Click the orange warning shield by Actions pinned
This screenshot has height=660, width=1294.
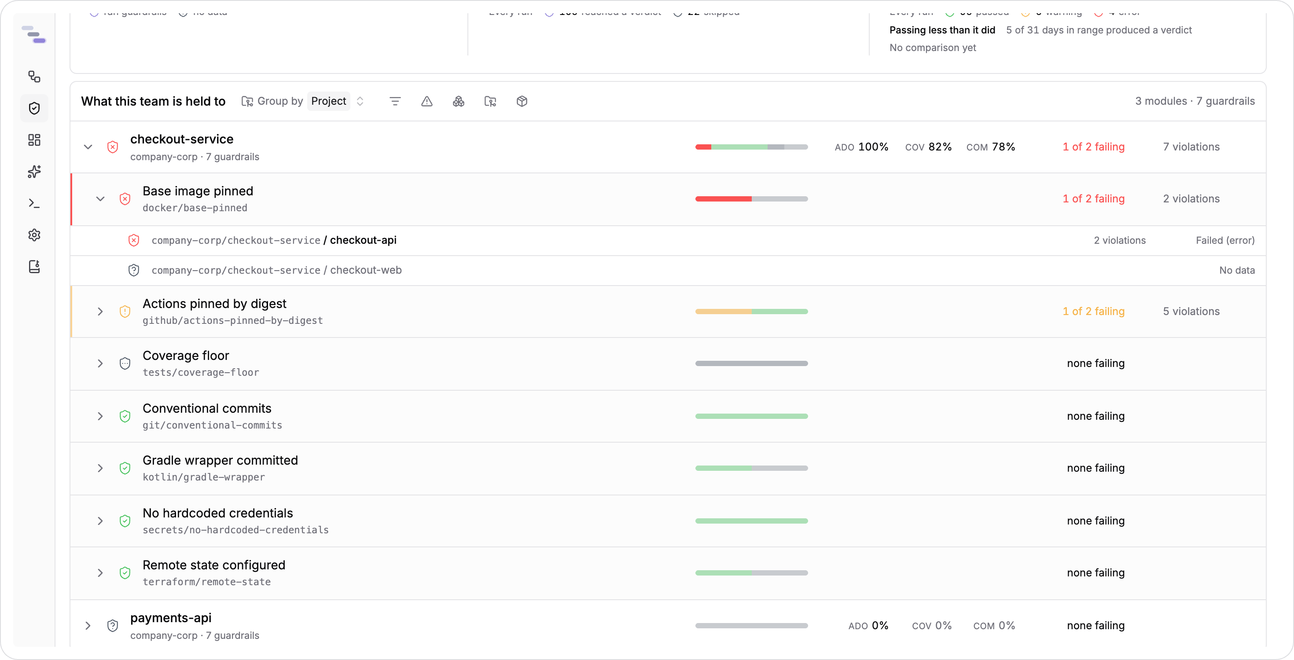(x=125, y=312)
